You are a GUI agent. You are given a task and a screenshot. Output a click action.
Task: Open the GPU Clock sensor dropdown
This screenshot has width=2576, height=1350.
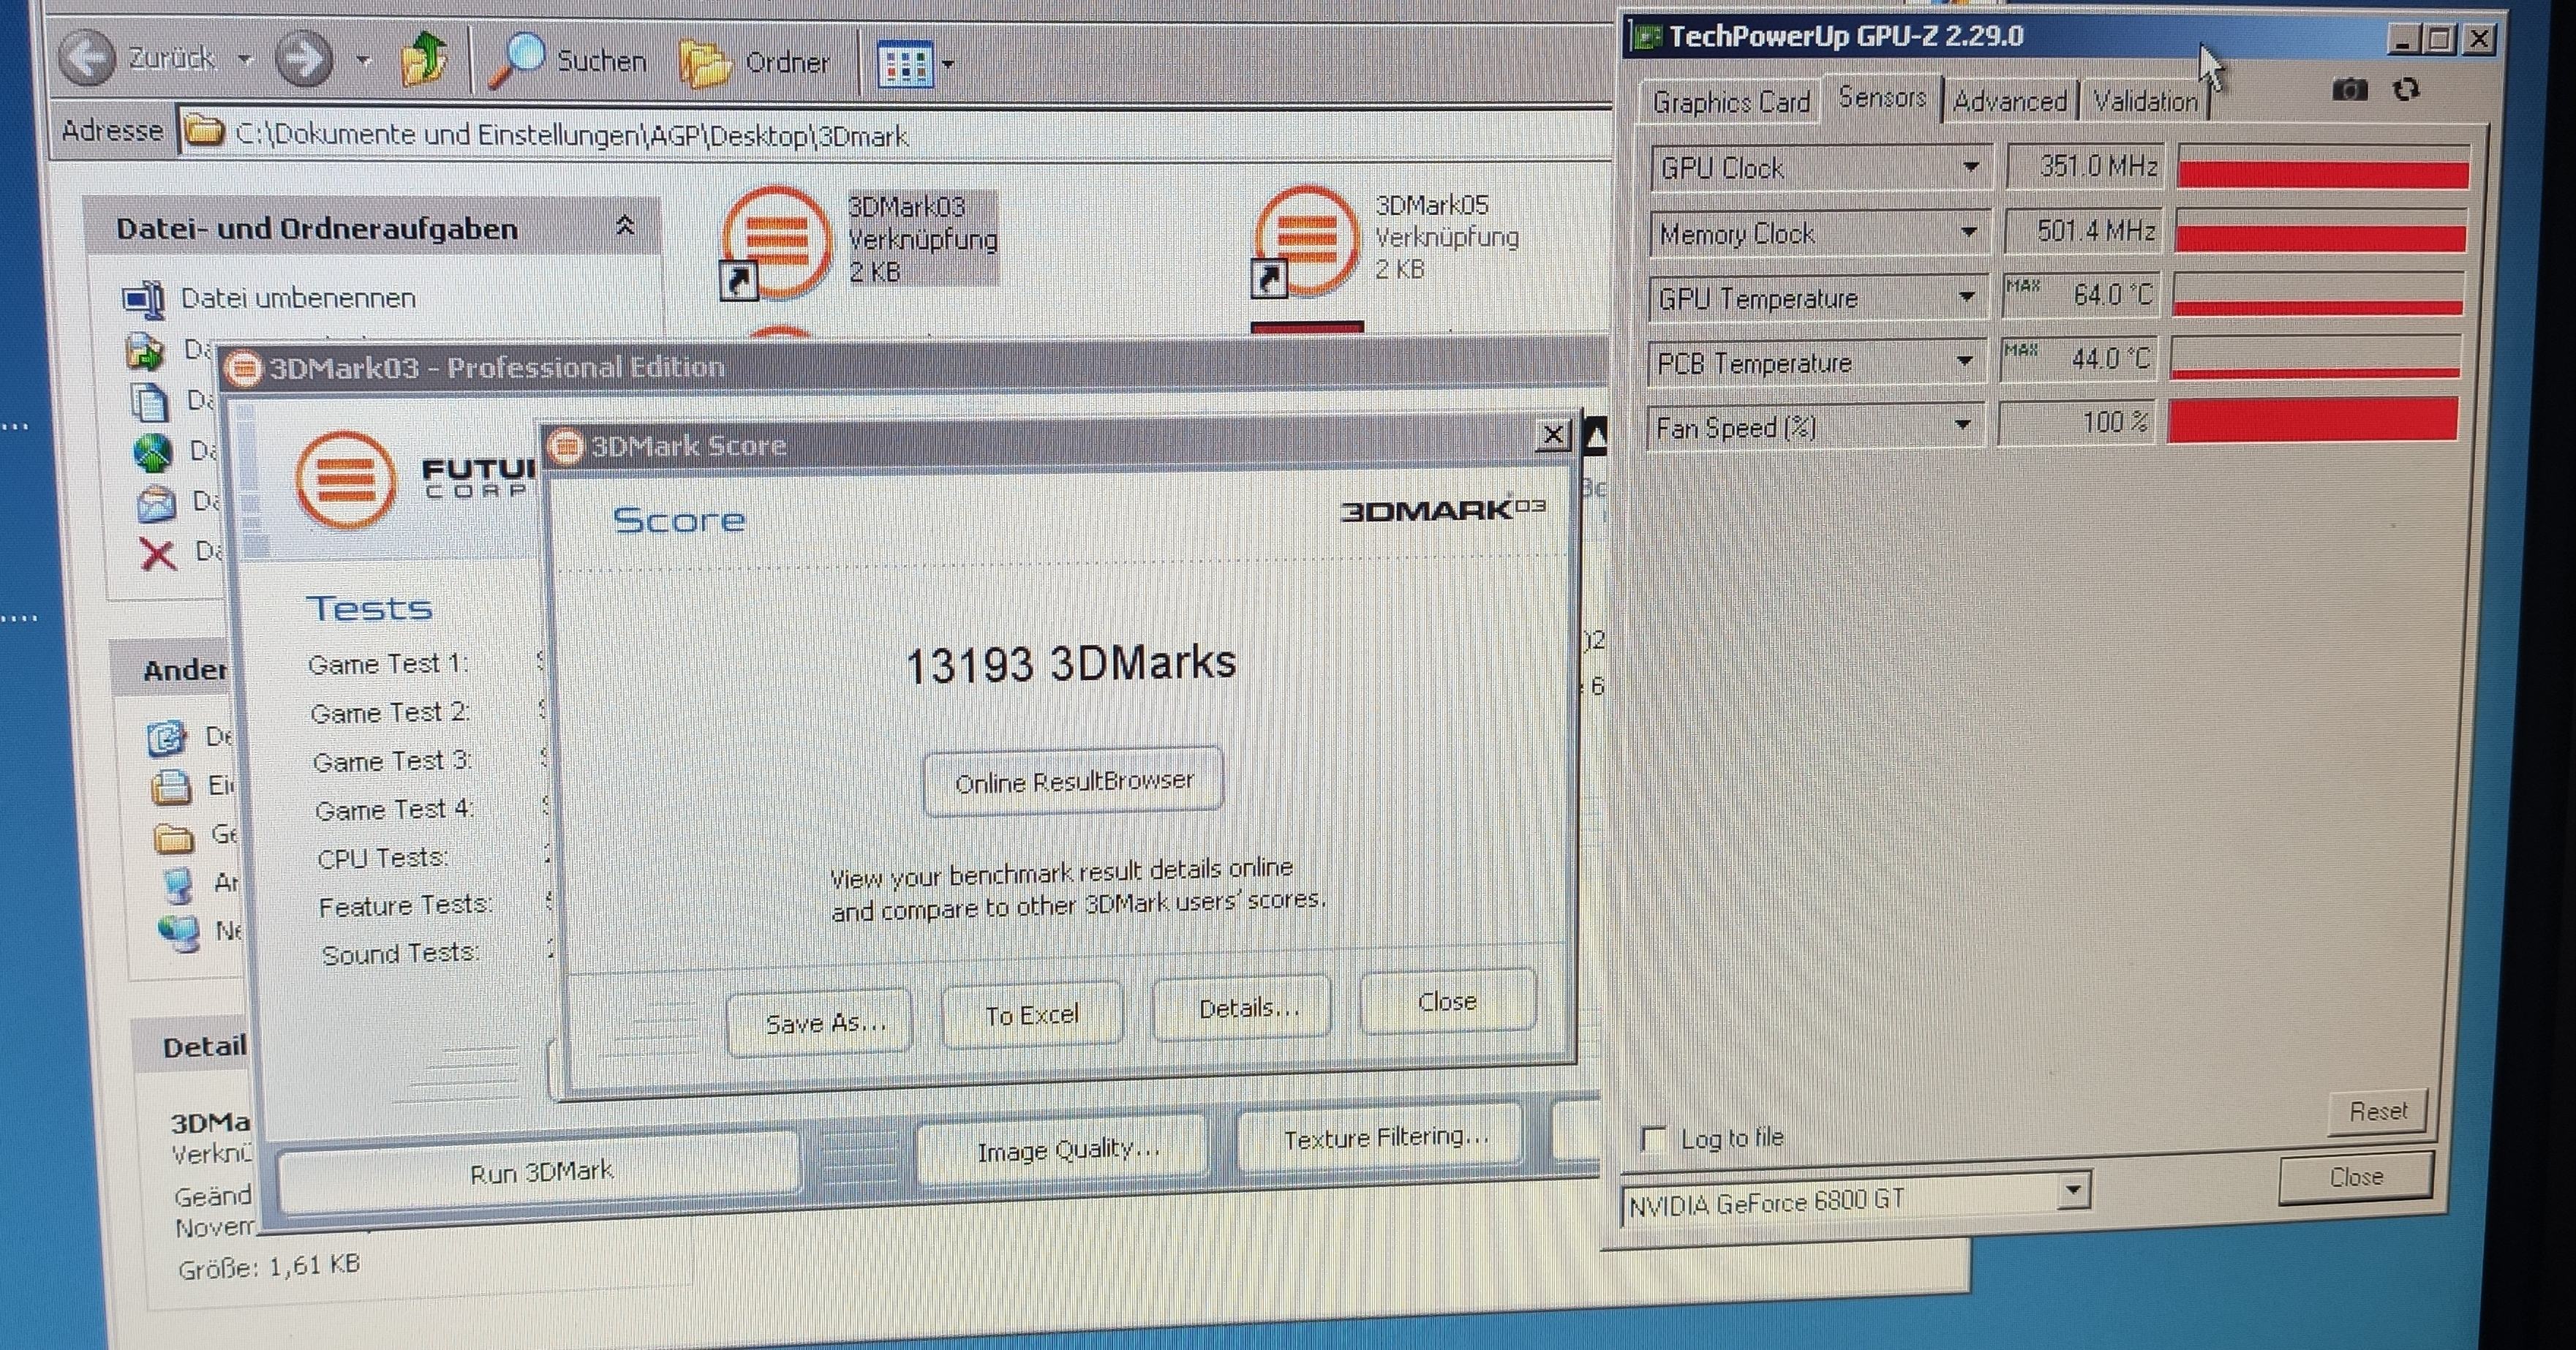1970,167
